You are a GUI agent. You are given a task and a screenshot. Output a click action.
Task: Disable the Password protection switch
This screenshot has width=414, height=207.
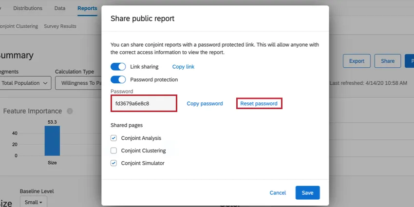[118, 79]
